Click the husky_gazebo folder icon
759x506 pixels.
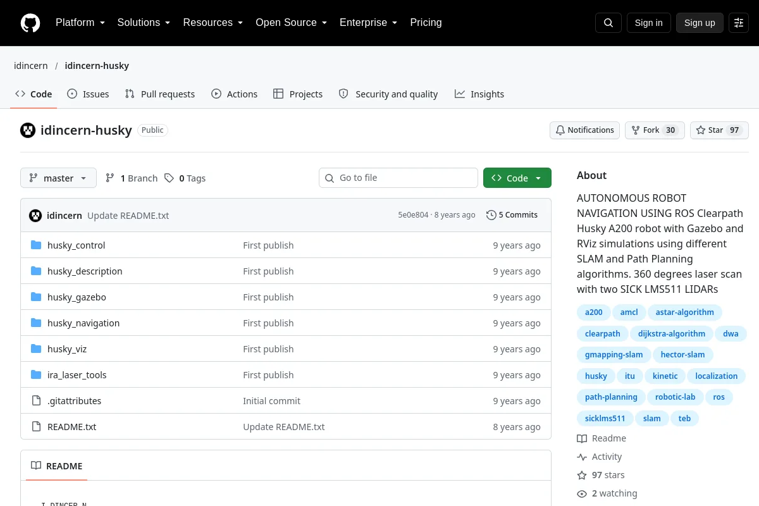click(36, 297)
